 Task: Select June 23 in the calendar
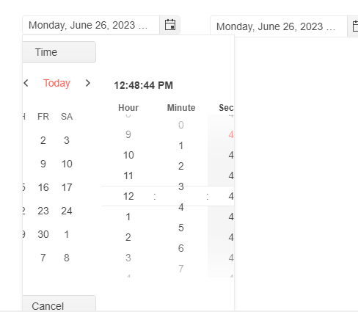43,211
